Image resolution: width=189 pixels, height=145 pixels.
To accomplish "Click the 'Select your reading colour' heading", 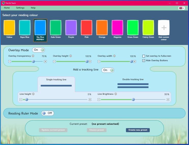I will [20, 15].
